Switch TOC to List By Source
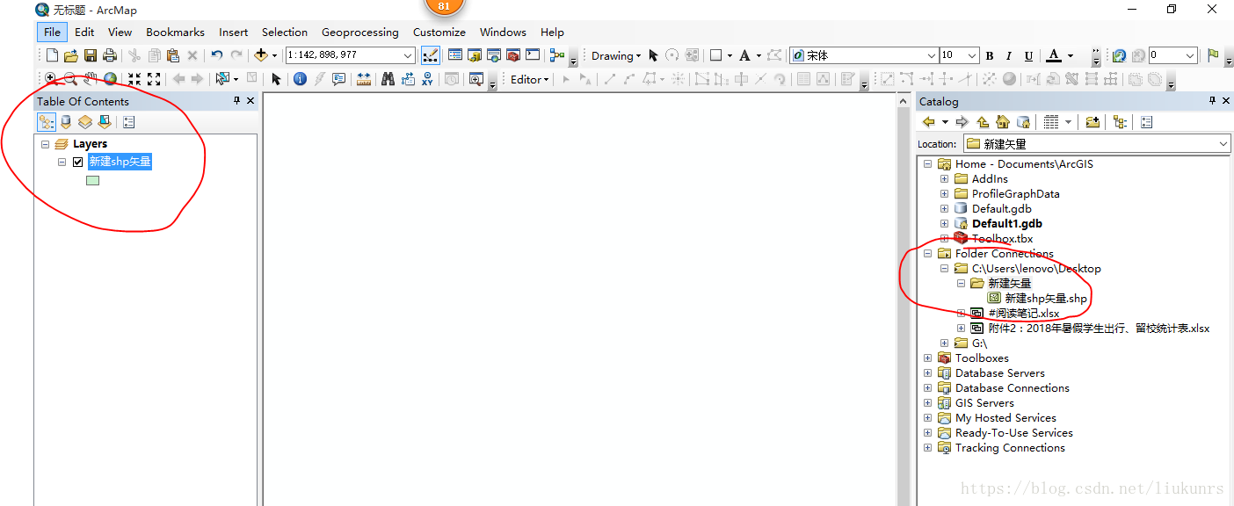This screenshot has width=1234, height=506. [66, 122]
